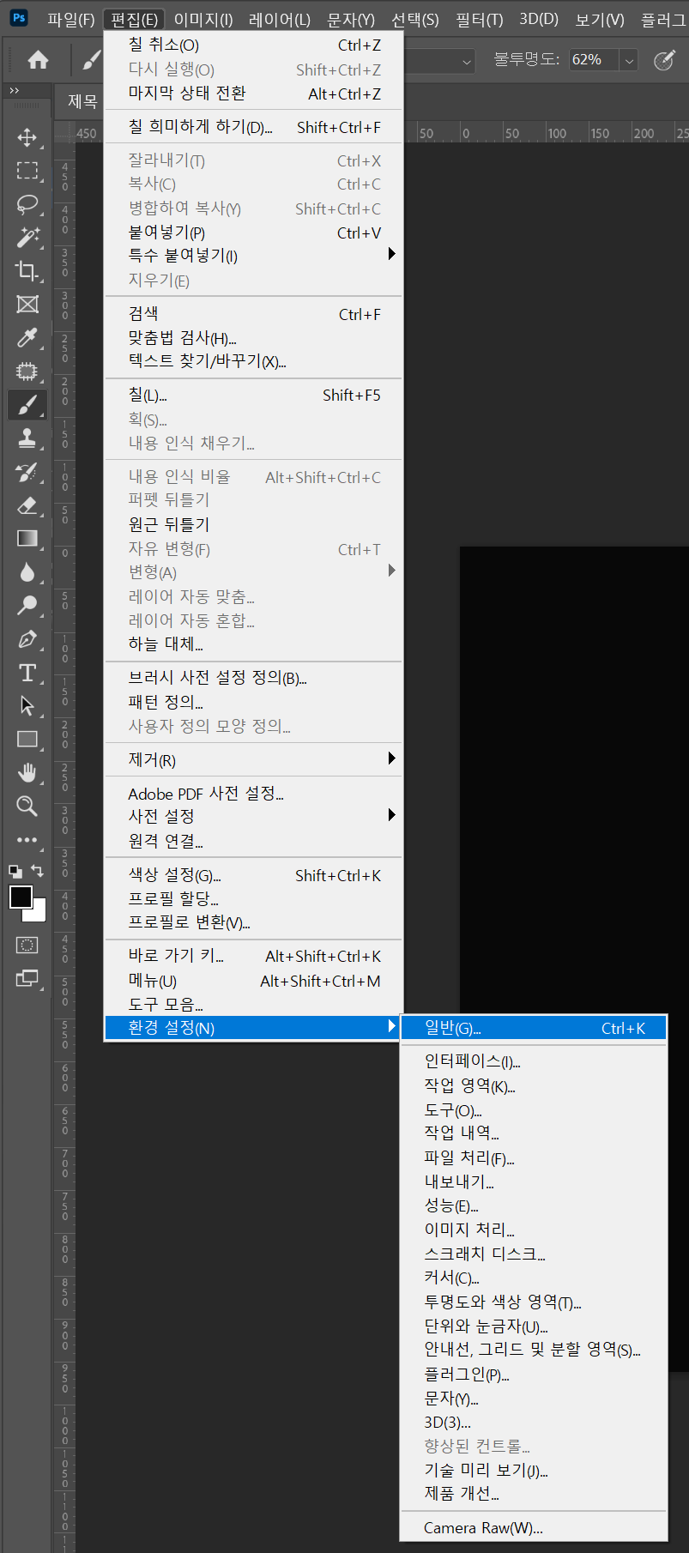Swap foreground and background colors
Image resolution: width=689 pixels, height=1553 pixels.
coord(38,870)
